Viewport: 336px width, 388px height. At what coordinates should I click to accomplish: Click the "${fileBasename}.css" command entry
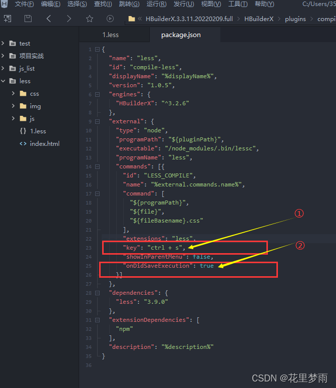coord(166,221)
